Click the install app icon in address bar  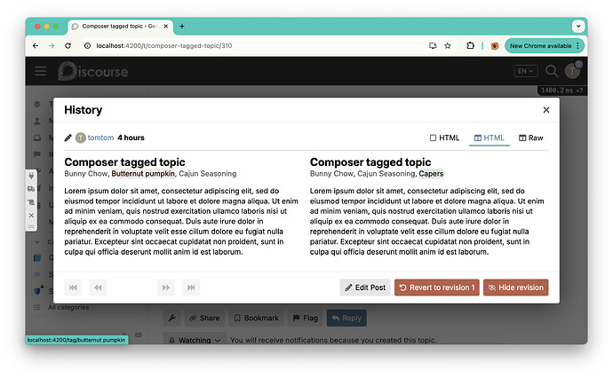coord(433,45)
